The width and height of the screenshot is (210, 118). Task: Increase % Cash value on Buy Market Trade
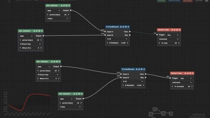tap(179, 43)
